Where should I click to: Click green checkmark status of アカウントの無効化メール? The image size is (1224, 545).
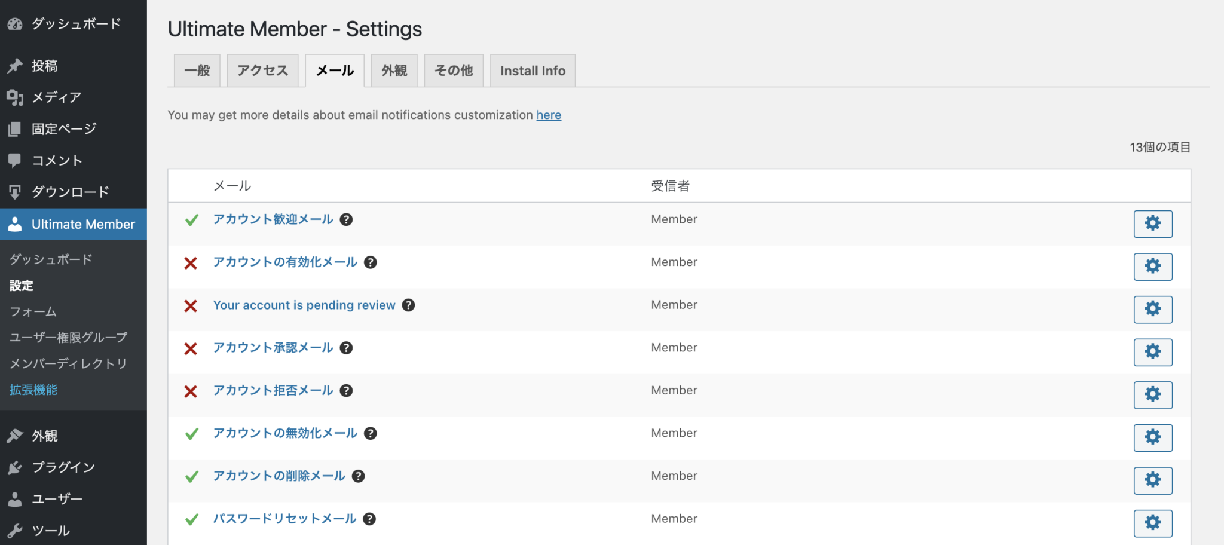click(x=191, y=434)
